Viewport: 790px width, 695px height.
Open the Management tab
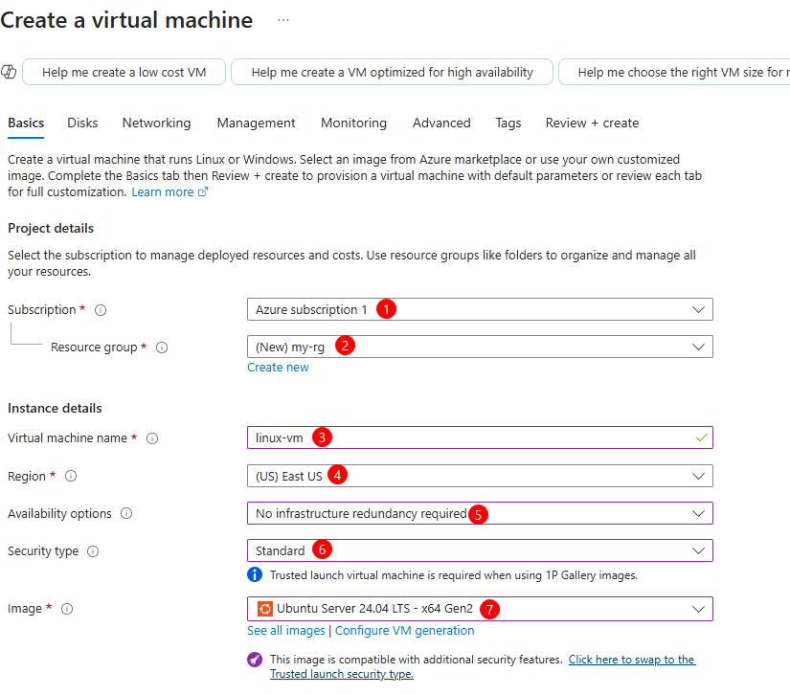point(256,123)
